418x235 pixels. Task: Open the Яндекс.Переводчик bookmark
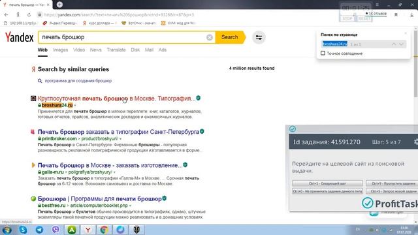[x=60, y=23]
